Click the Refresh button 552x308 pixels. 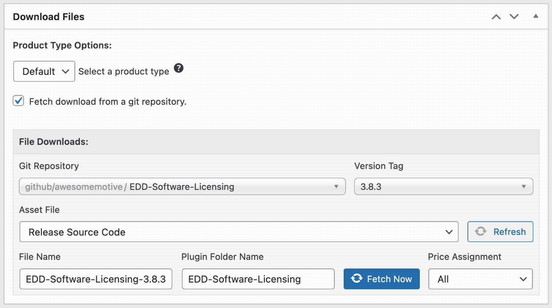(x=500, y=232)
